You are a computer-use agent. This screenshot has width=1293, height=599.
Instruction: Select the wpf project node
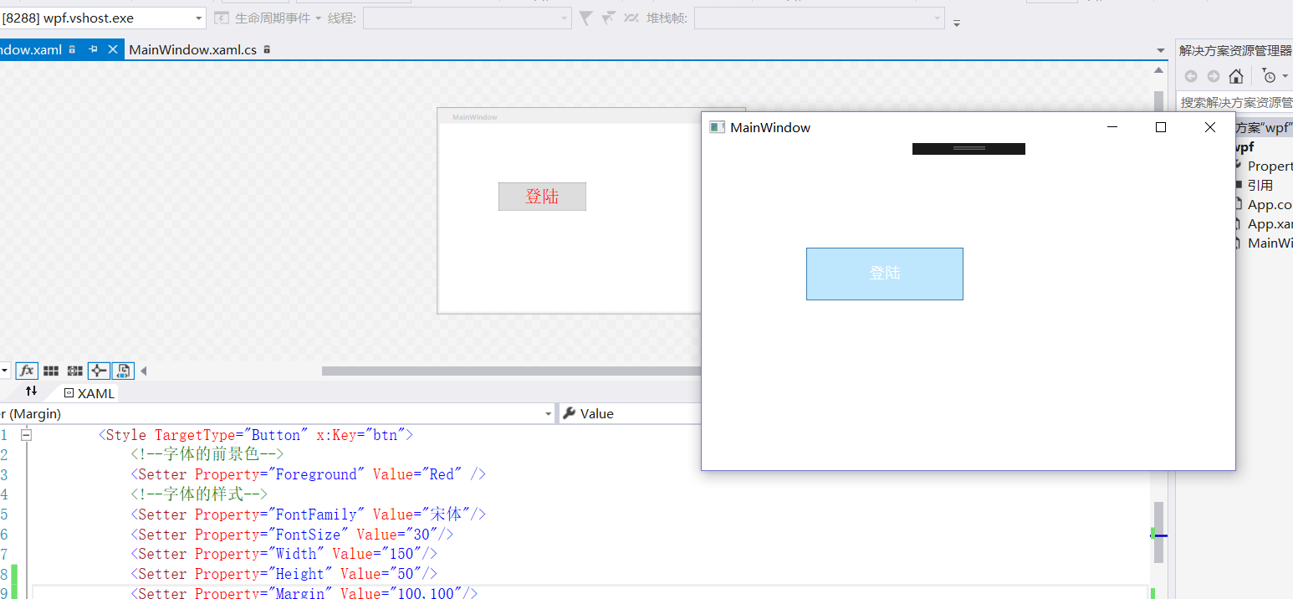1244,147
